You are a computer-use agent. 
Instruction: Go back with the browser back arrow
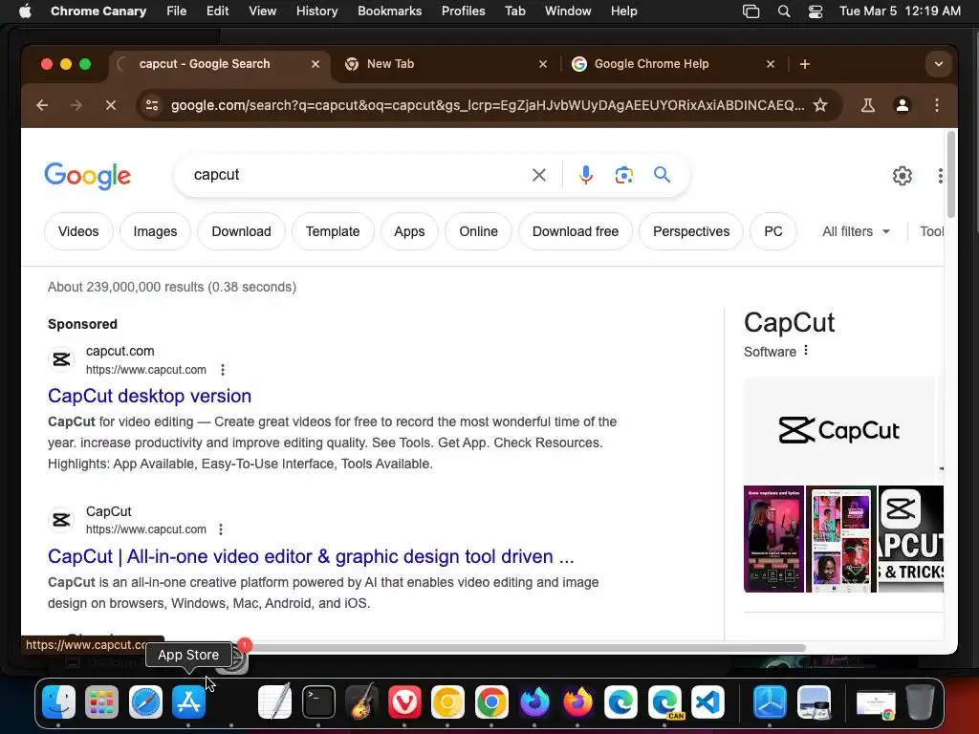click(42, 105)
